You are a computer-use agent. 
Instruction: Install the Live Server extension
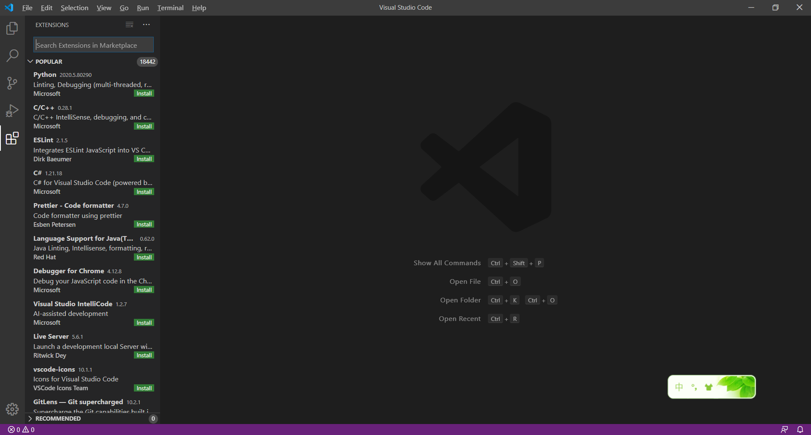[x=144, y=356]
